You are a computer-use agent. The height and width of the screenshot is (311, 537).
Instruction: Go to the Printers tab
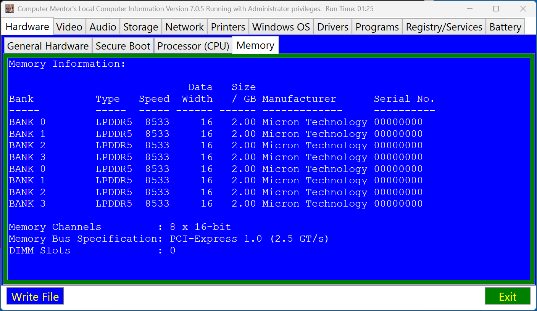click(228, 27)
